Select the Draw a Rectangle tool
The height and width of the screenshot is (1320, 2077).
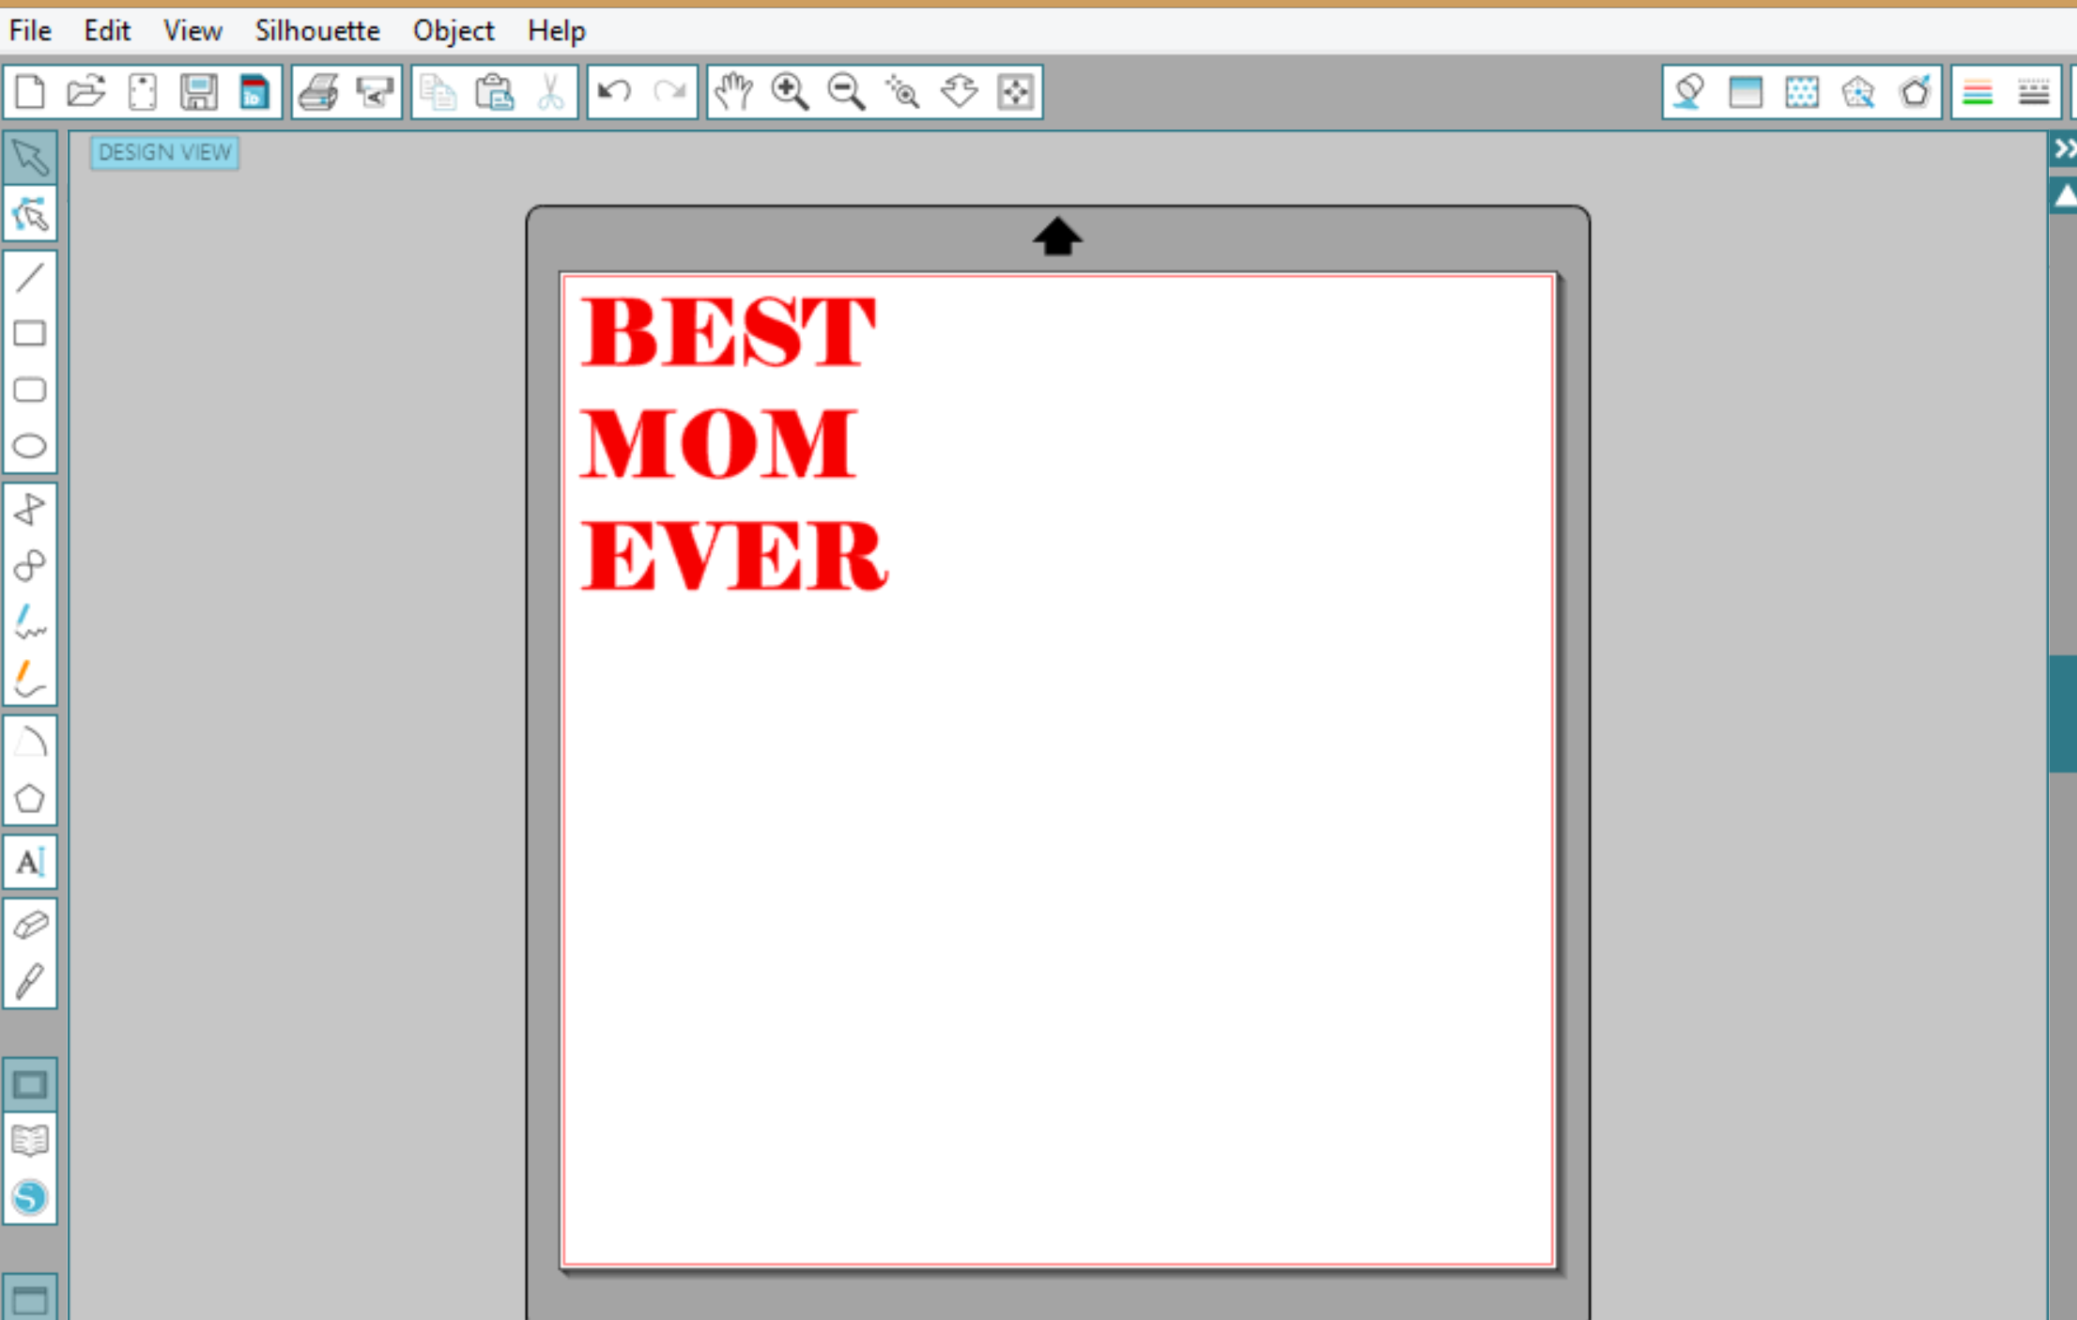pos(30,333)
